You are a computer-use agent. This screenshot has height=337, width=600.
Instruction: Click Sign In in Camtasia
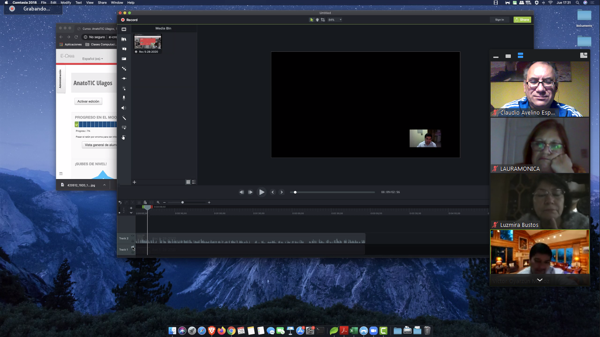click(x=499, y=20)
